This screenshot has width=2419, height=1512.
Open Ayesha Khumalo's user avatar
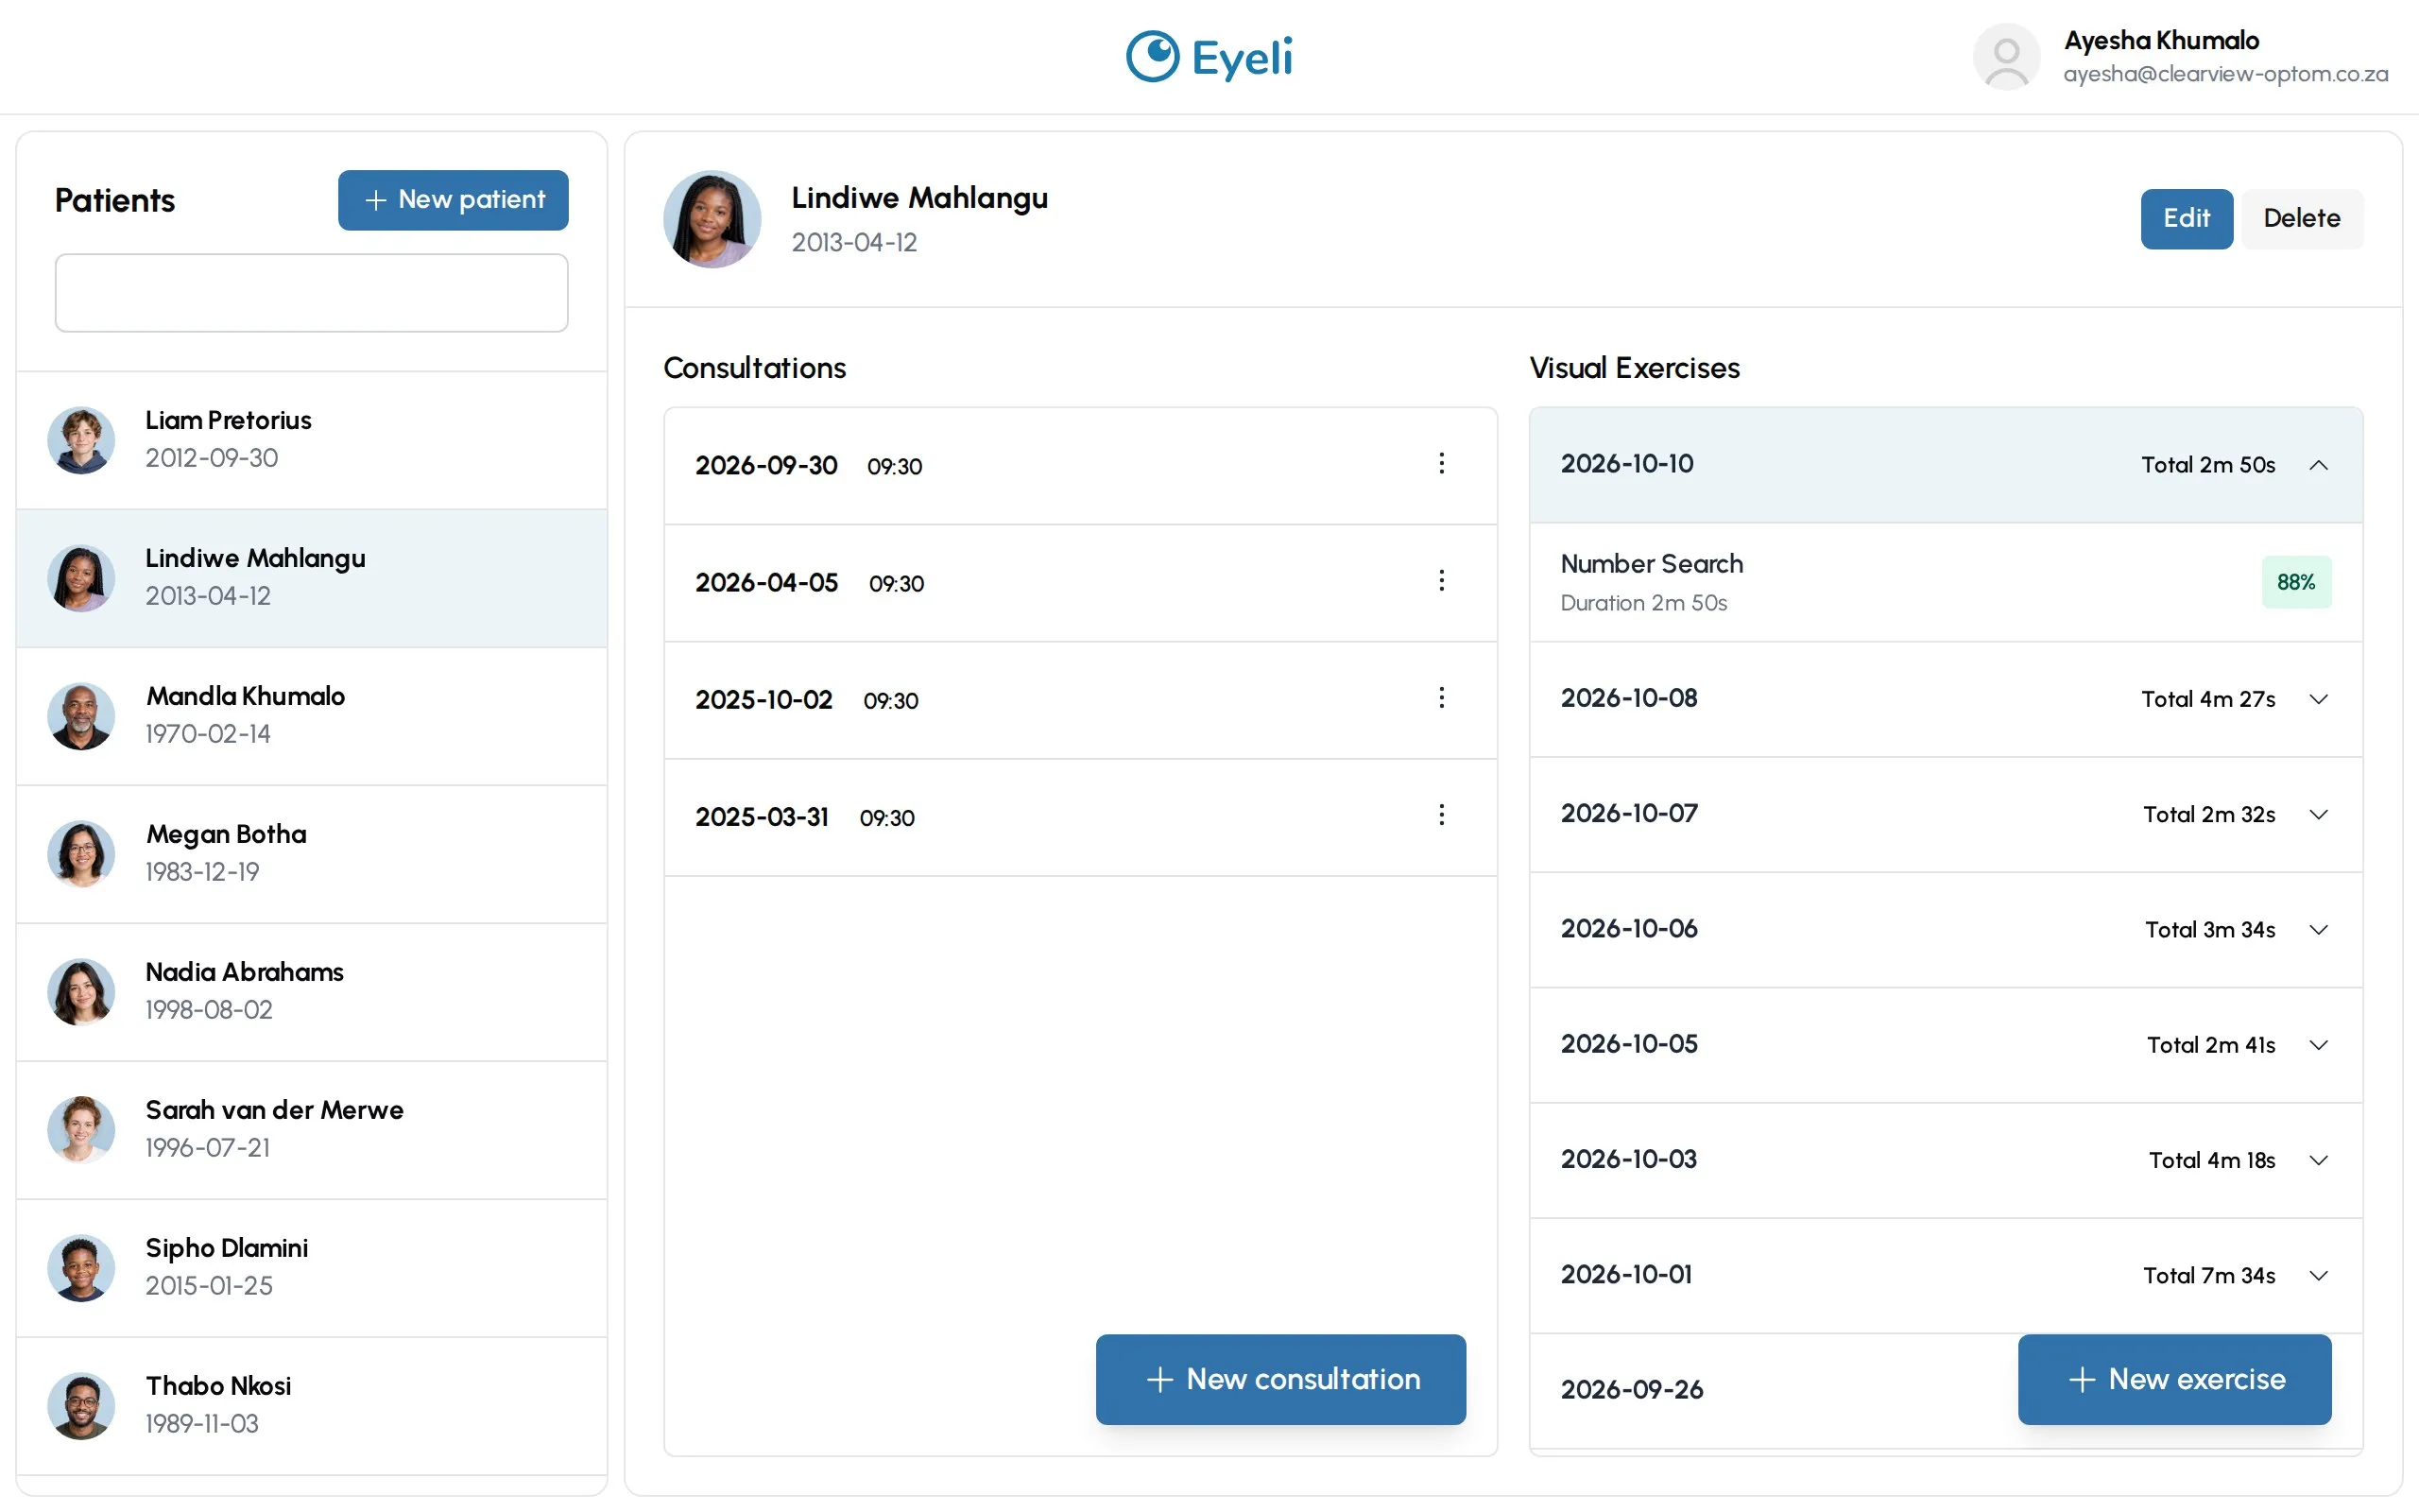(x=2005, y=57)
